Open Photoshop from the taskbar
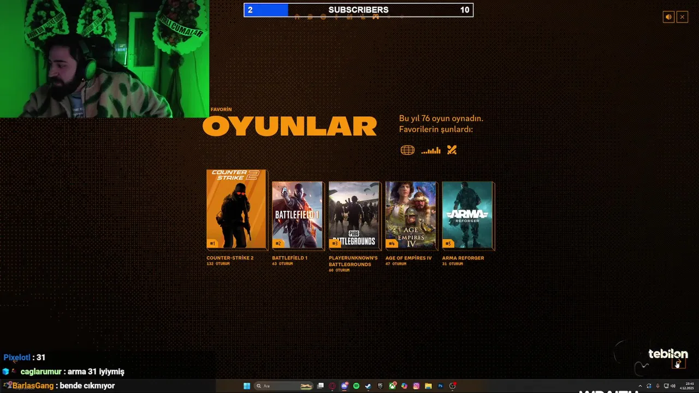Viewport: 699px width, 393px height. (x=440, y=386)
